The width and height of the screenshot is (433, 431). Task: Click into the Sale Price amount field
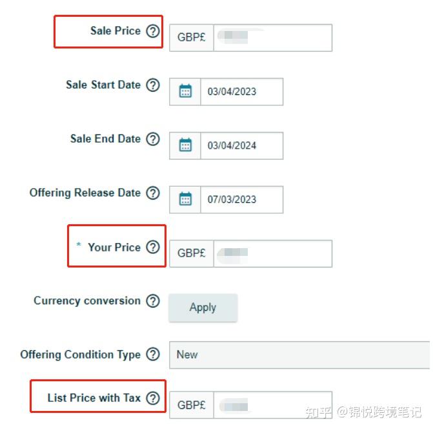coord(272,38)
